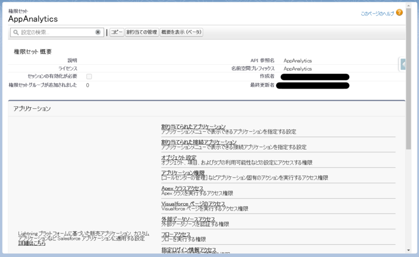Open 指定ログイン情報アクセス link
Viewport: 419px width, 257px height.
[x=189, y=250]
